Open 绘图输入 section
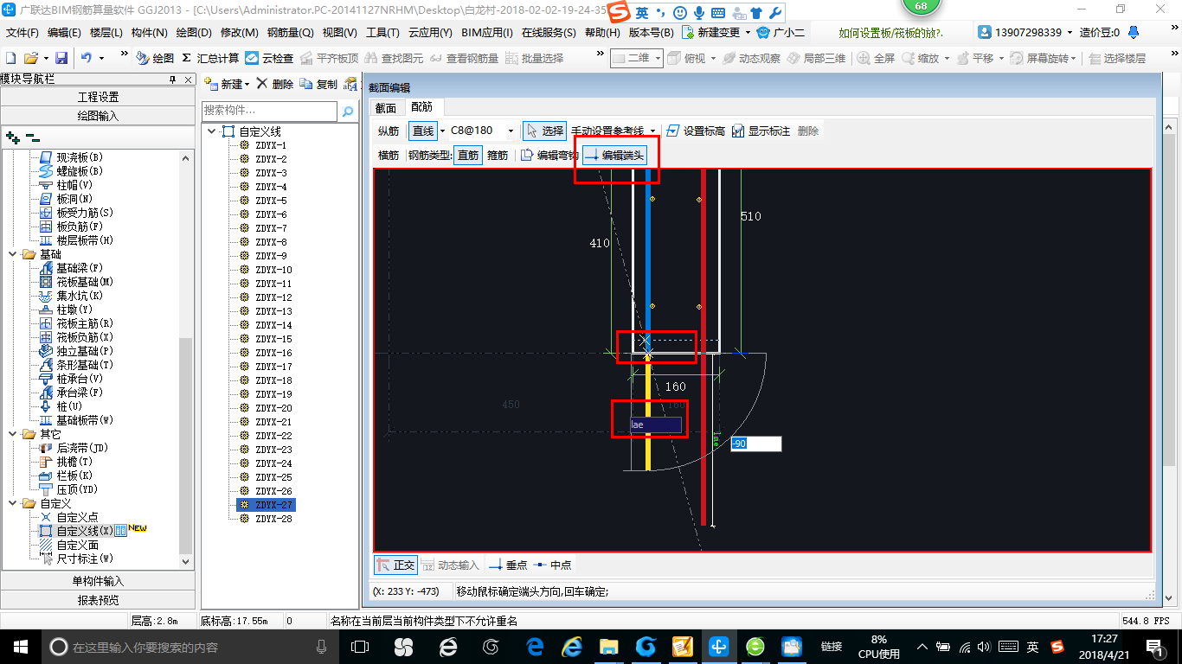1182x664 pixels. pyautogui.click(x=98, y=115)
